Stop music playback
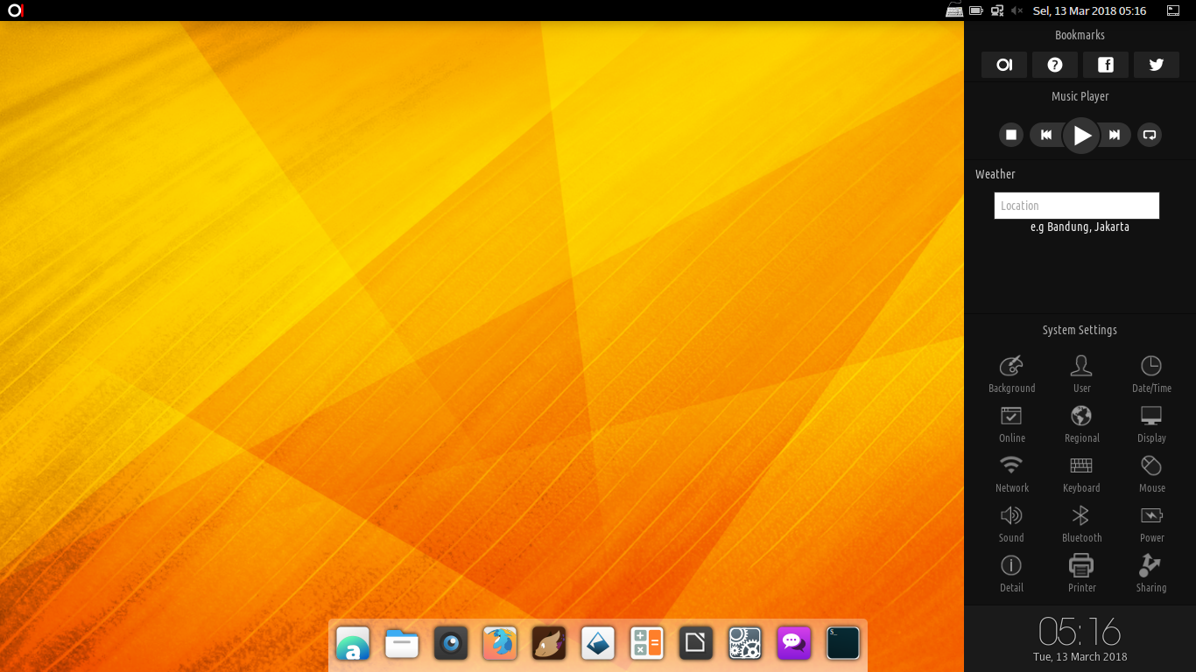 click(x=1011, y=135)
